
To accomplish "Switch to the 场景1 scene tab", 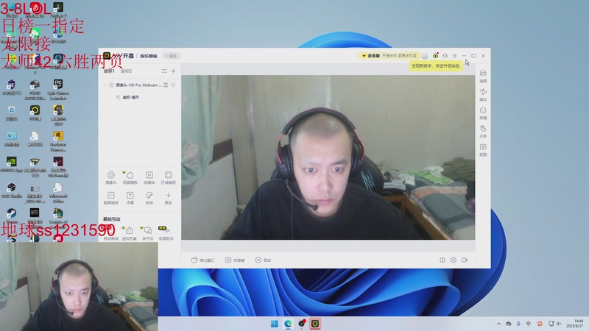I will 109,71.
